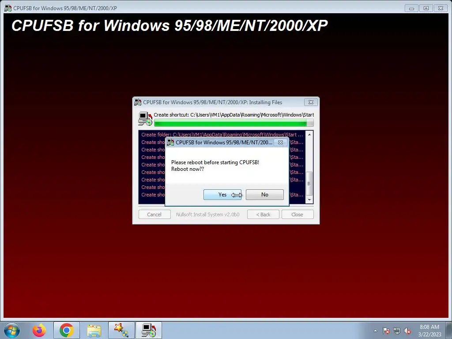Click the CPUFSB icon in Installing Files title bar
Image resolution: width=452 pixels, height=339 pixels.
[x=138, y=102]
